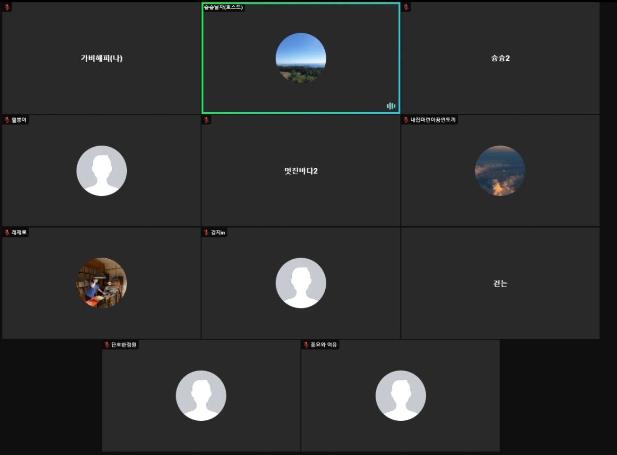
Task: Open 월뽕이's default avatar
Action: (x=101, y=171)
